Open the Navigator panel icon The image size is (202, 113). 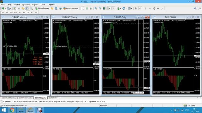pyautogui.click(x=23, y=8)
